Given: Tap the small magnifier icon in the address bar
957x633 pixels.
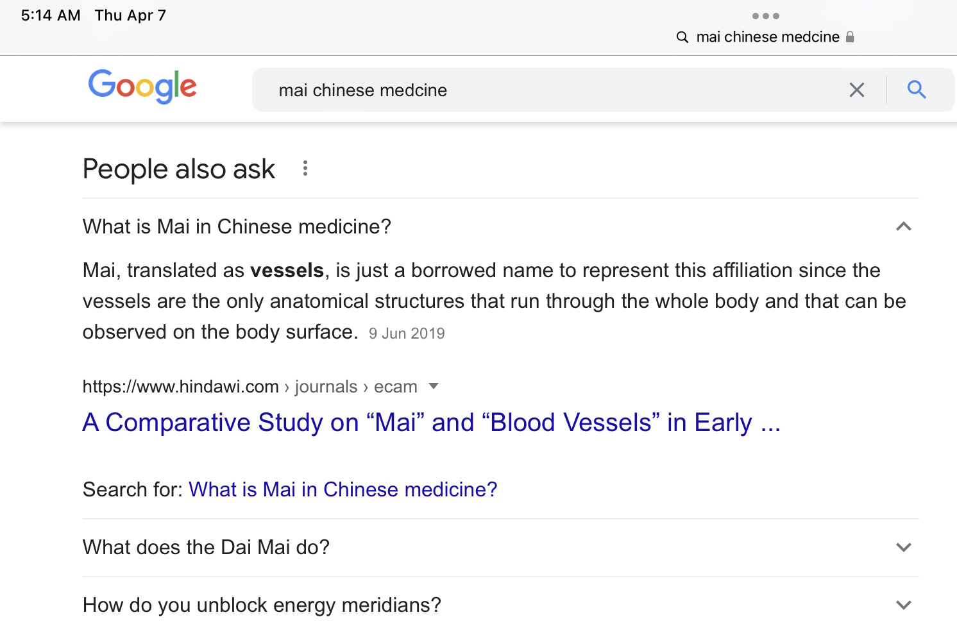Looking at the screenshot, I should click(x=682, y=37).
